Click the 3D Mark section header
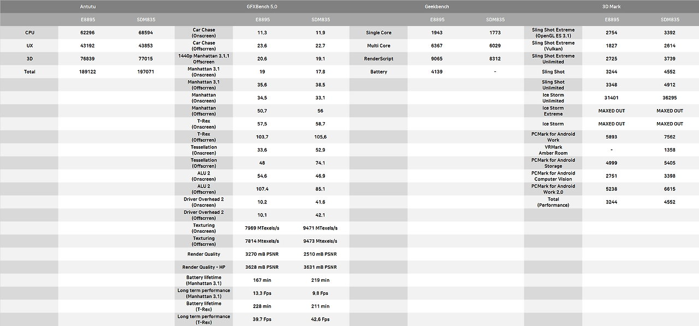699x326 pixels. pyautogui.click(x=612, y=7)
